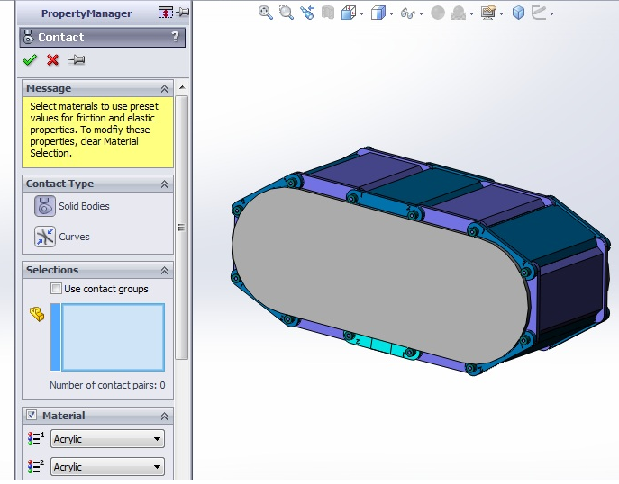Image resolution: width=619 pixels, height=484 pixels.
Task: Click the PropertyManager panel scrollbar
Action: click(182, 228)
